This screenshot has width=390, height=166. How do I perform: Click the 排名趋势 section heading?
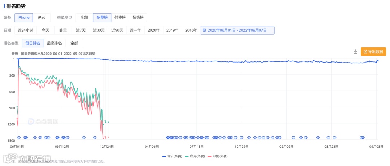16,6
